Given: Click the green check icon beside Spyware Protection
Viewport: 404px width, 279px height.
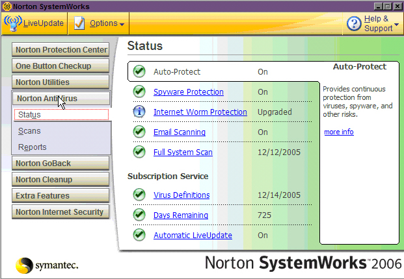Looking at the screenshot, I should [x=139, y=91].
